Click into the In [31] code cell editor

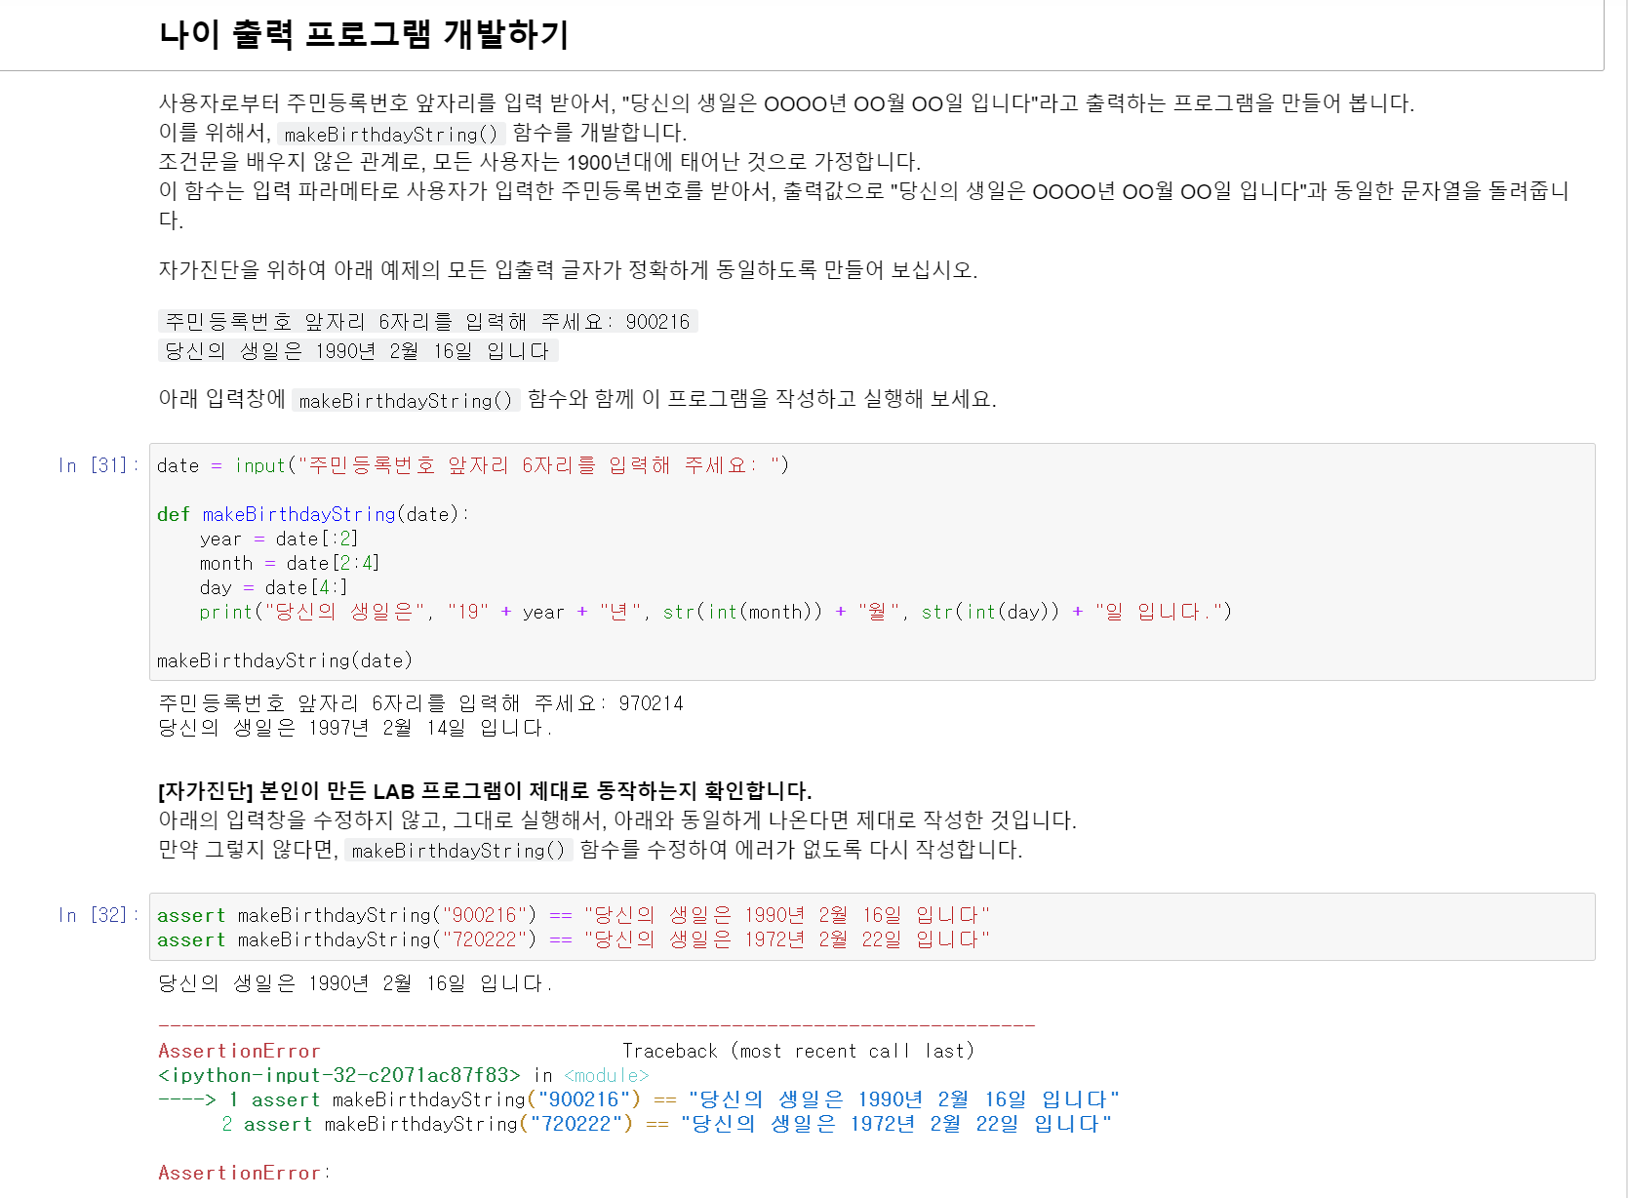[x=872, y=562]
